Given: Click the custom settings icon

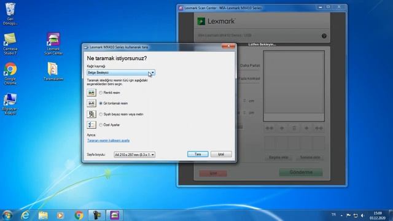Looking at the screenshot, I should click(91, 125).
